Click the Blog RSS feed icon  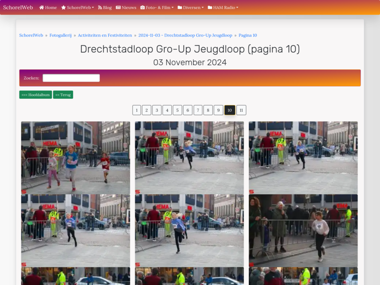pyautogui.click(x=100, y=8)
